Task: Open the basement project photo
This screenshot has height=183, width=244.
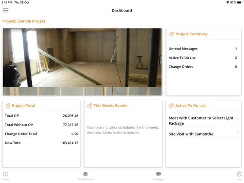Action: point(82,57)
